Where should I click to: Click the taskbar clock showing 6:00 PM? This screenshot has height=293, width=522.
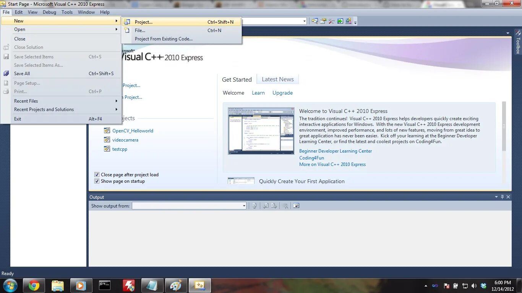click(x=503, y=283)
